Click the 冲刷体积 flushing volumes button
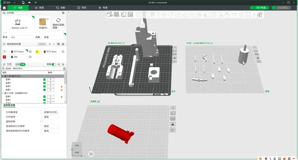The height and width of the screenshot is (160, 298). coord(42,44)
